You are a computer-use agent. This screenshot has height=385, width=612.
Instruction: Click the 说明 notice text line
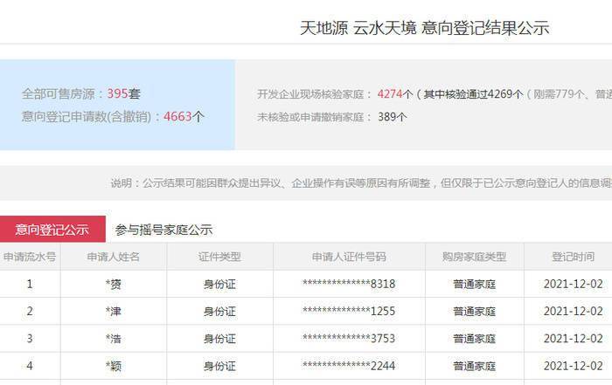[361, 183]
